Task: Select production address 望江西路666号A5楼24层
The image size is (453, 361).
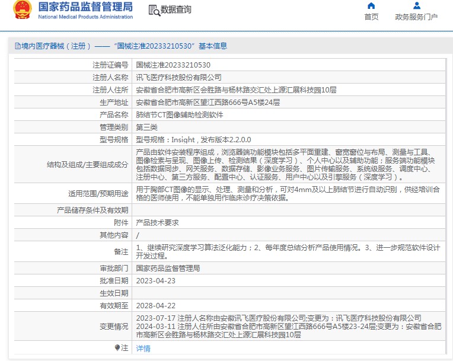Action: 208,102
